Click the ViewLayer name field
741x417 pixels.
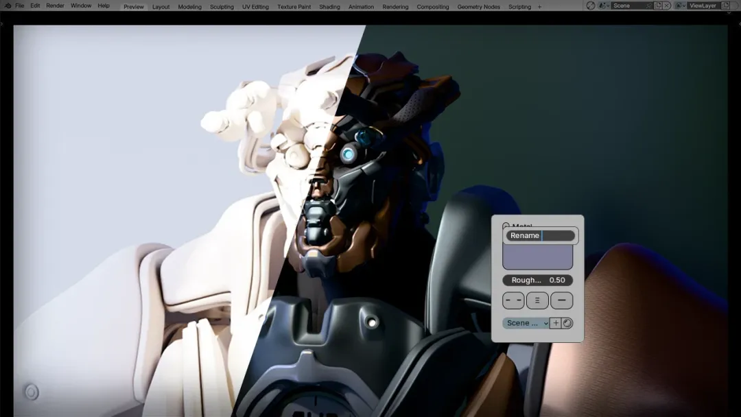704,5
